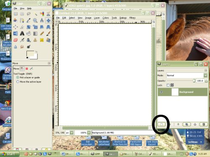The height and width of the screenshot is (157, 210).
Task: Open the Colors menu
Action: [105, 18]
